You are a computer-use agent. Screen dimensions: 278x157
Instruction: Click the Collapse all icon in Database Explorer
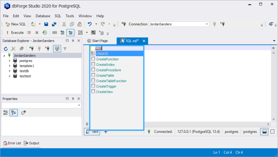tap(22, 48)
